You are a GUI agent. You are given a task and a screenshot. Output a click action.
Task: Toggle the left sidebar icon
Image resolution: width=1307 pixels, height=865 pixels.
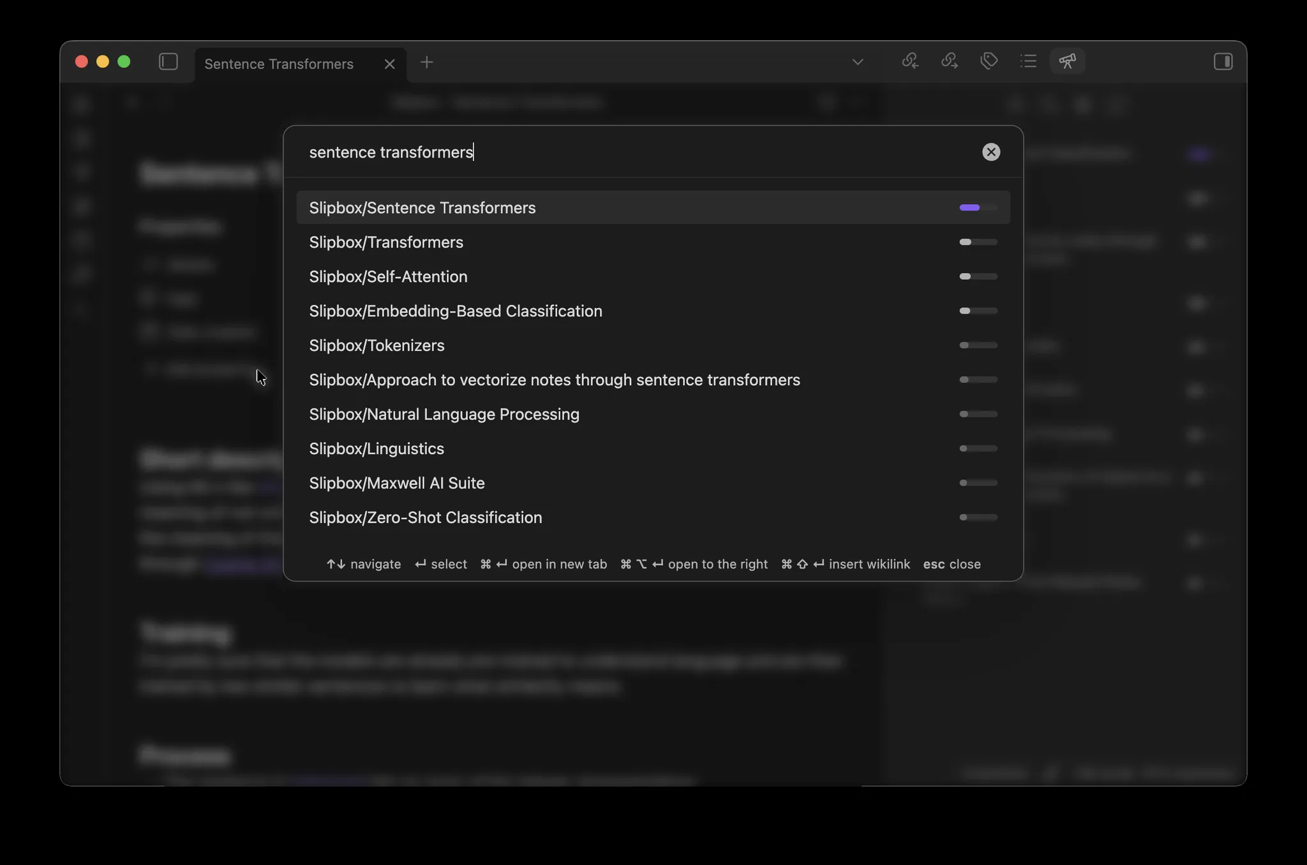pos(168,62)
